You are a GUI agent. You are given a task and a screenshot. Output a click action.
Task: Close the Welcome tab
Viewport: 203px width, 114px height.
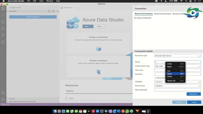(x=74, y=8)
